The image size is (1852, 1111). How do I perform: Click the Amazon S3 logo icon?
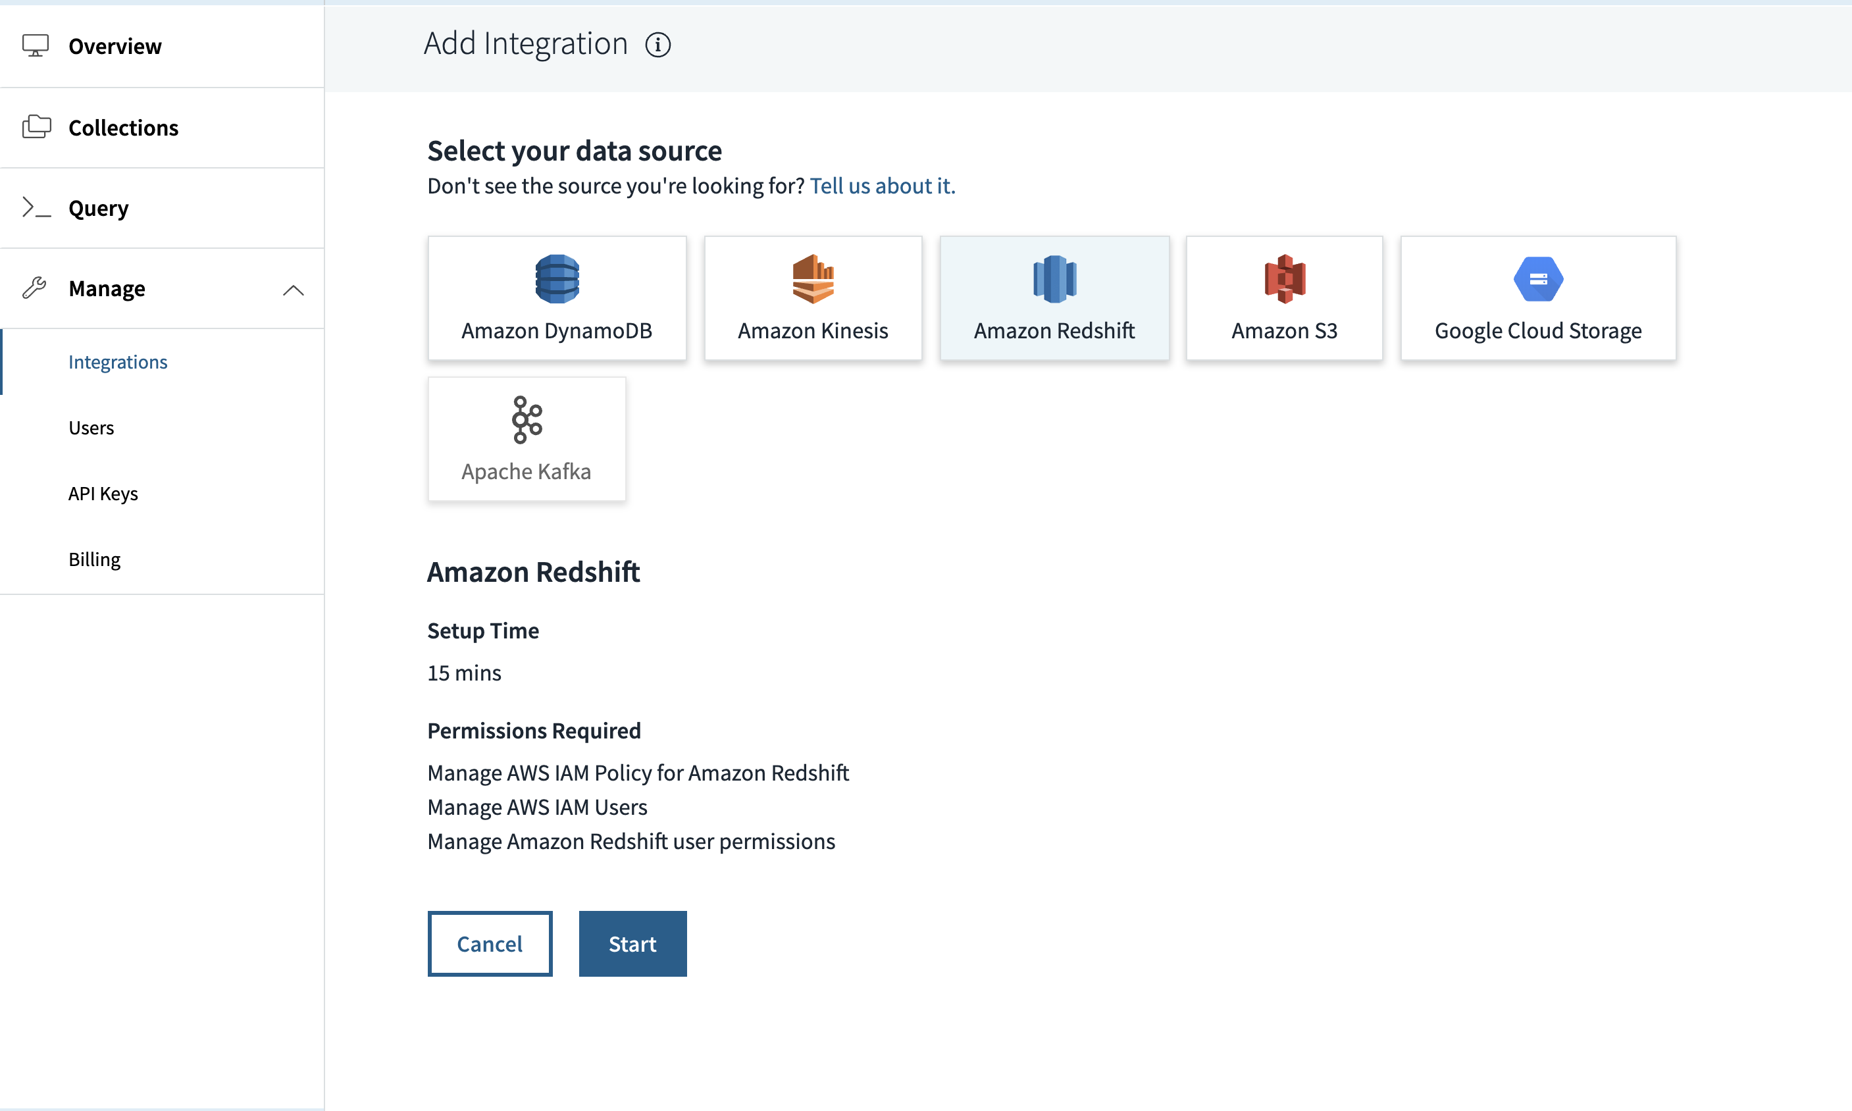click(1285, 278)
